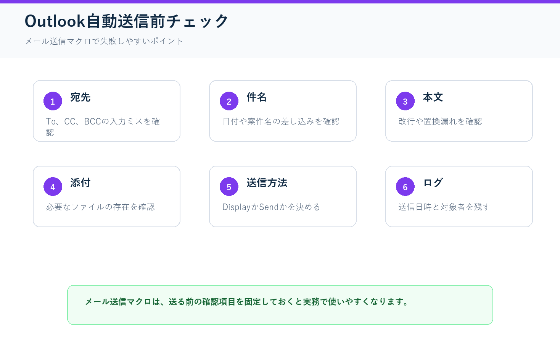This screenshot has height=359, width=560.
Task: Click the purple number 3 badge beside 本文
Action: tap(405, 101)
